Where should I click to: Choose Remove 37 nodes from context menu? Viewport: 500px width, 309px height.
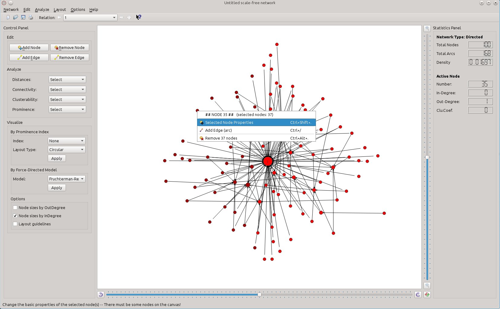(x=256, y=138)
